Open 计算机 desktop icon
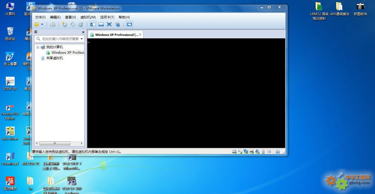 (10, 9)
